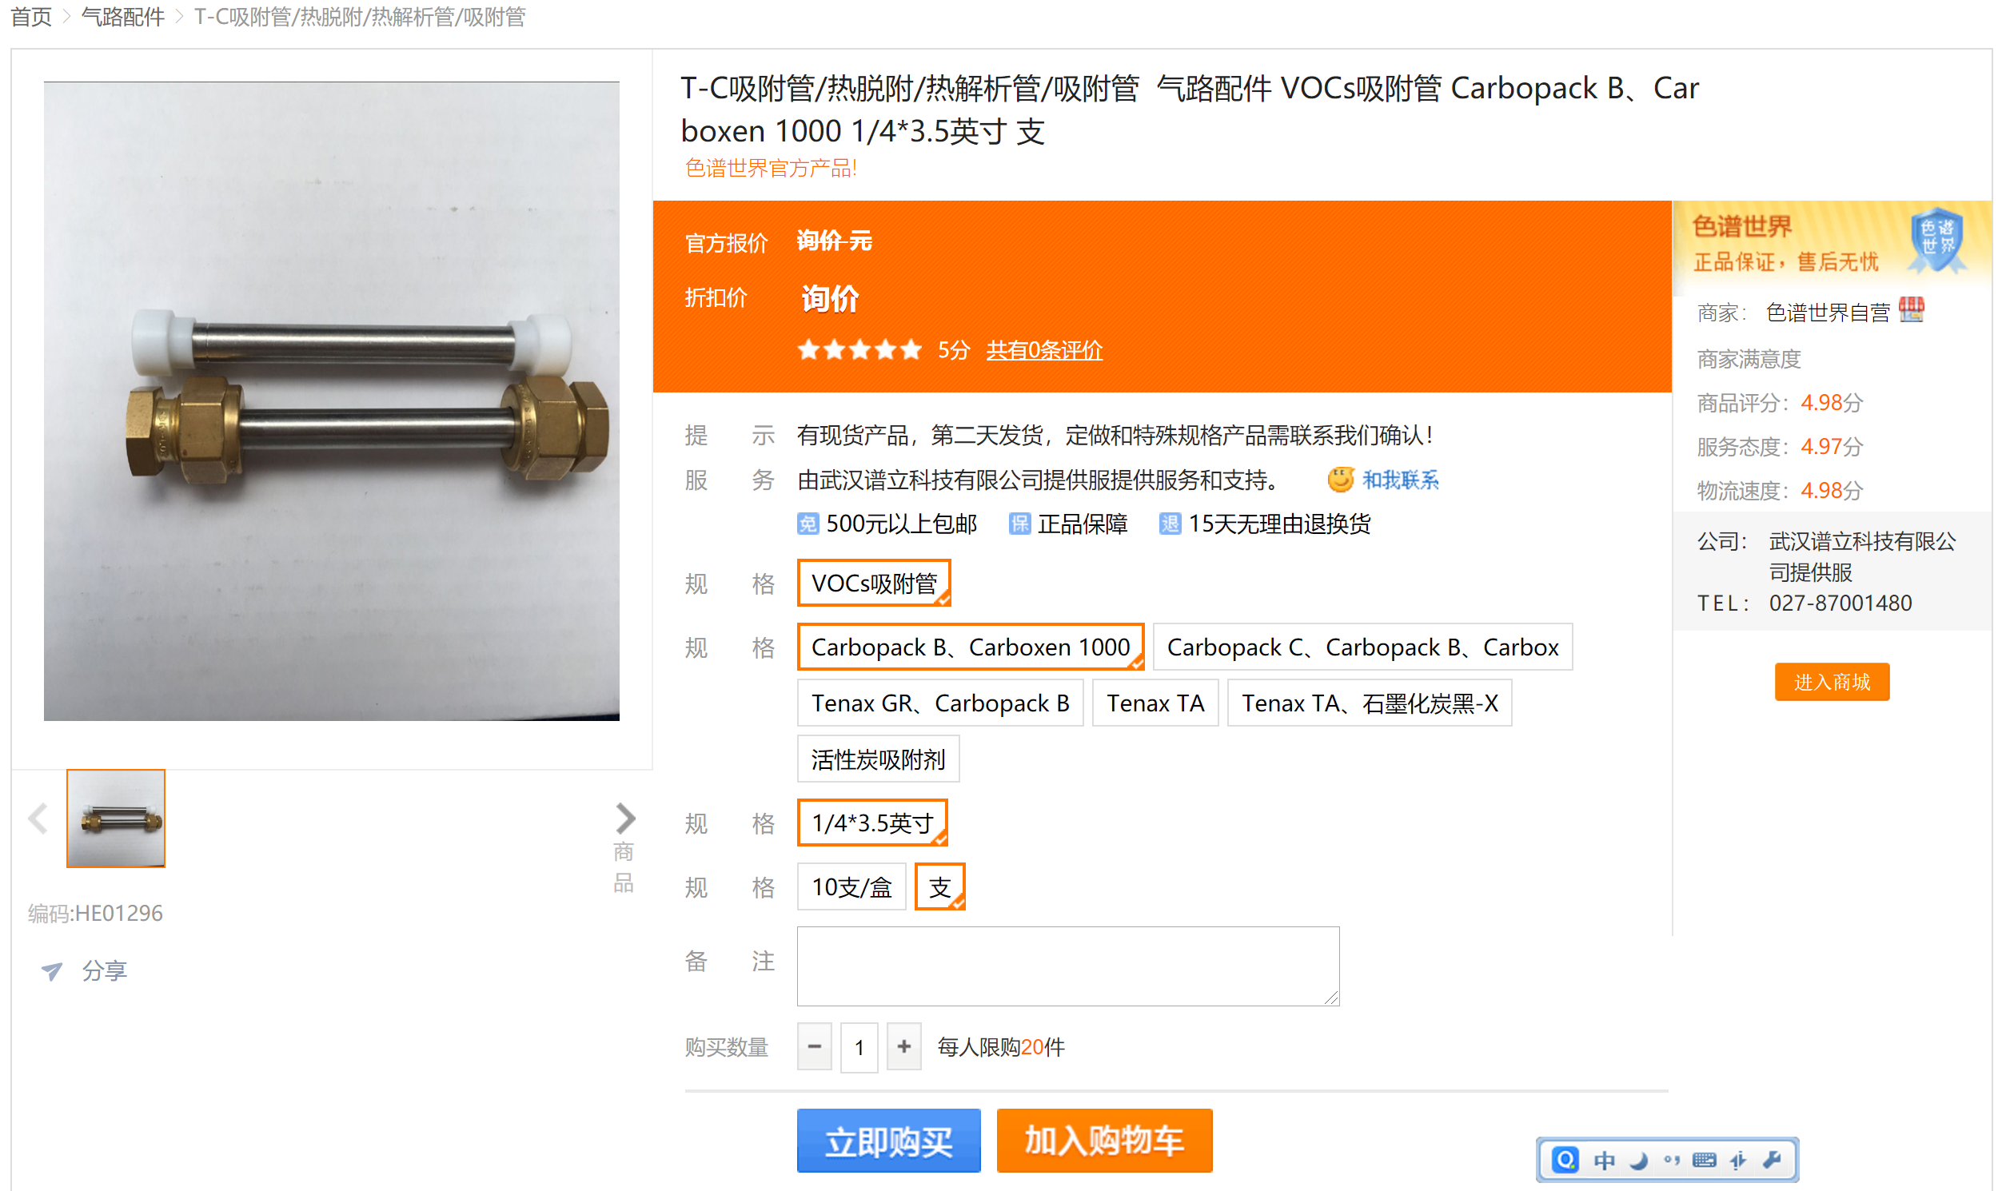Go to 首页 in the breadcrumb

[x=31, y=16]
